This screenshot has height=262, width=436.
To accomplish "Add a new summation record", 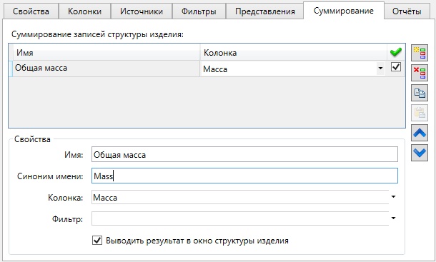I will tap(420, 53).
